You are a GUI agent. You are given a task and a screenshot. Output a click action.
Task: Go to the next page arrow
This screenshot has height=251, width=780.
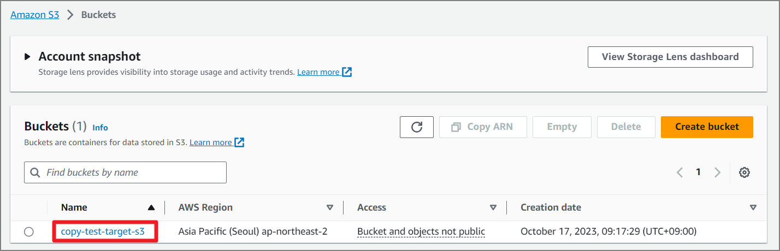click(x=717, y=172)
